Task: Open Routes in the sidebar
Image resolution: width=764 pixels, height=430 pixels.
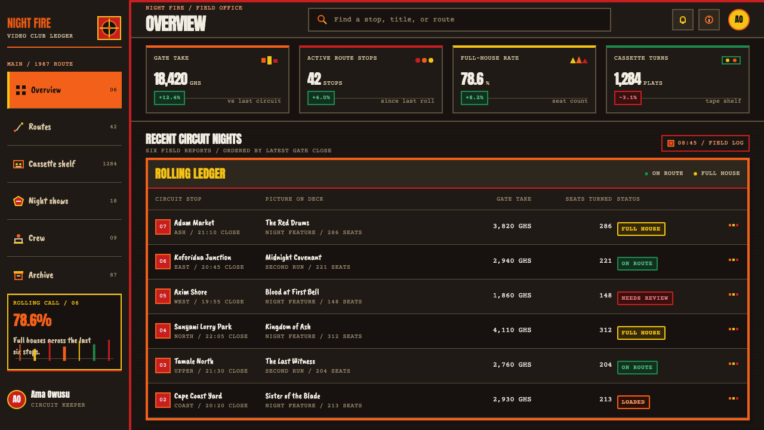Action: coord(64,127)
